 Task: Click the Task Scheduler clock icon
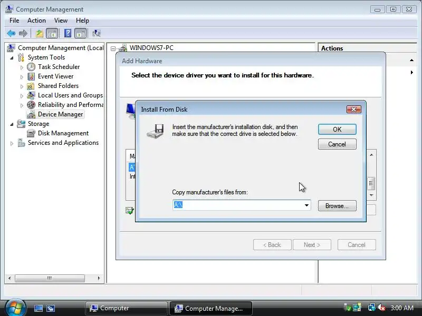point(31,67)
